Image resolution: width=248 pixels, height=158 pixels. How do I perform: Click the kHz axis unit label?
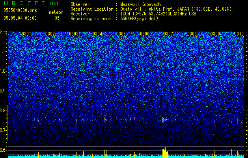[4, 32]
